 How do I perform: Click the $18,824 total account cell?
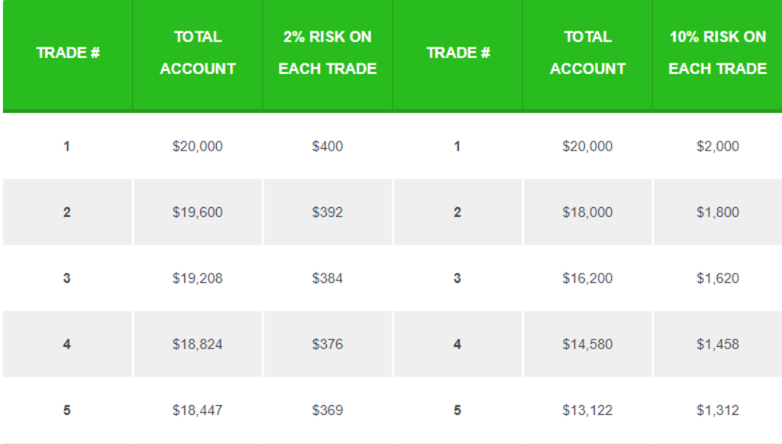(198, 344)
